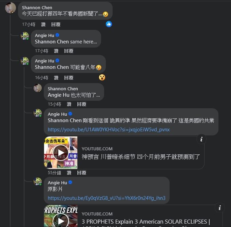Open the 17小時 timestamp on Shannon Chen's top comment

point(29,24)
